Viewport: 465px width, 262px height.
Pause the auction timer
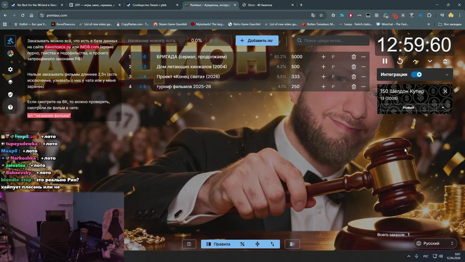[385, 61]
